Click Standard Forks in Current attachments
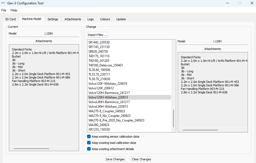This screenshot has width=256, height=163. 22,49
